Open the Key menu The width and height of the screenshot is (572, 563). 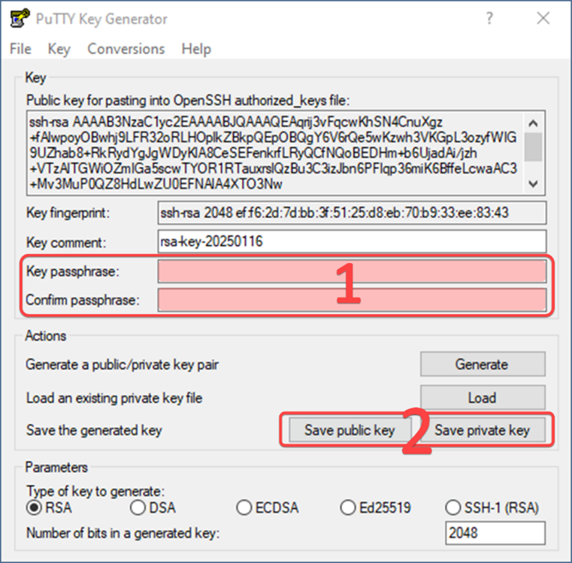59,49
